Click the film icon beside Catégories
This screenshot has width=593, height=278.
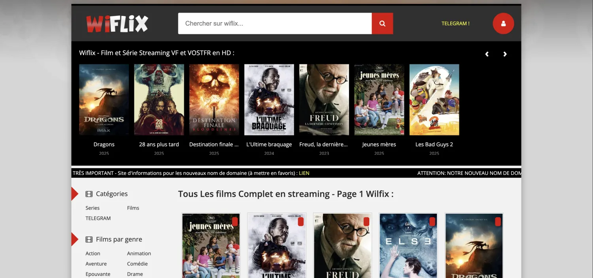pos(89,194)
